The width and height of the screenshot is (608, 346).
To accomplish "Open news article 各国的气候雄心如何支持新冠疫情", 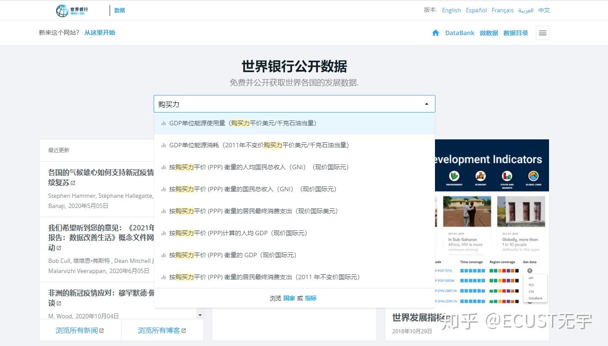I will pyautogui.click(x=101, y=177).
